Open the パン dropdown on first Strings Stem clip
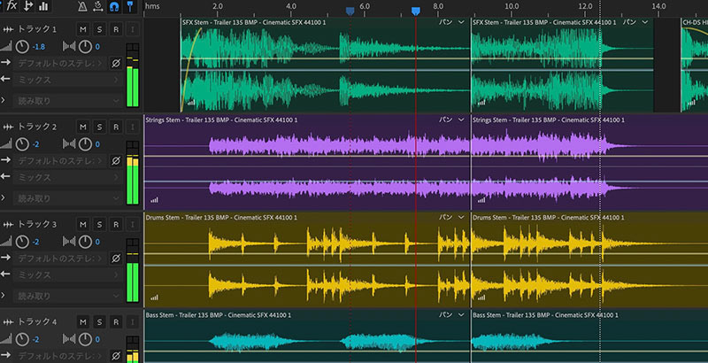This screenshot has width=708, height=363. tap(451, 120)
